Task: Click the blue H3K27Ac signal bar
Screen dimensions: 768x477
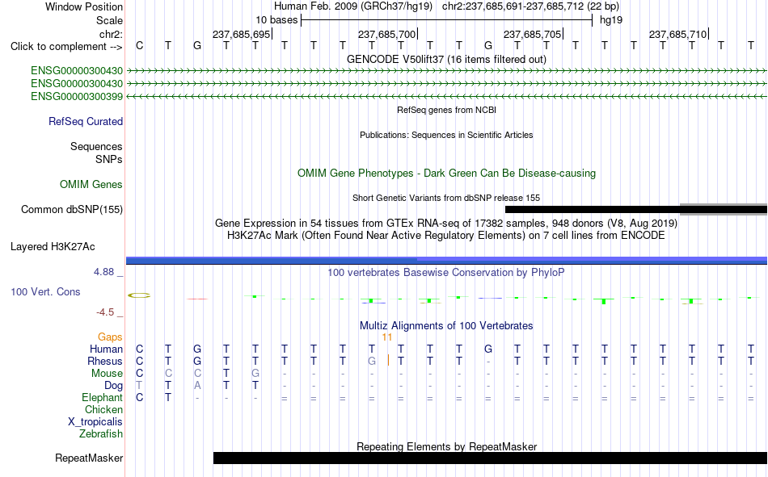Action: pos(446,261)
